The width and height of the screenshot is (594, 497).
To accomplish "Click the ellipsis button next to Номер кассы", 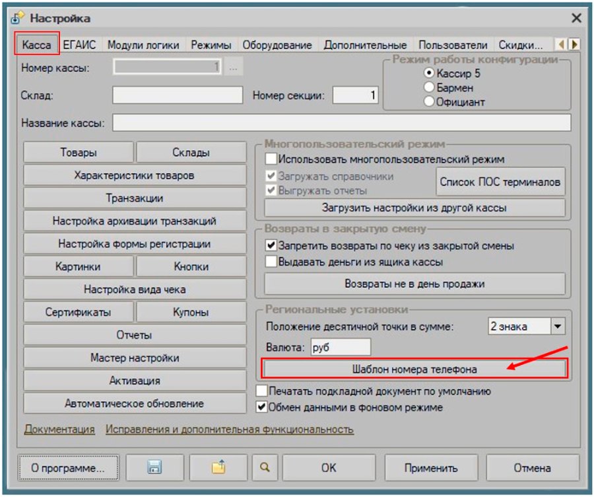I will (234, 67).
